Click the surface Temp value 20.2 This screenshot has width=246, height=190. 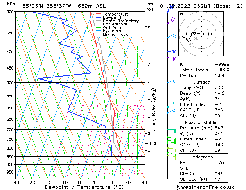[220, 88]
